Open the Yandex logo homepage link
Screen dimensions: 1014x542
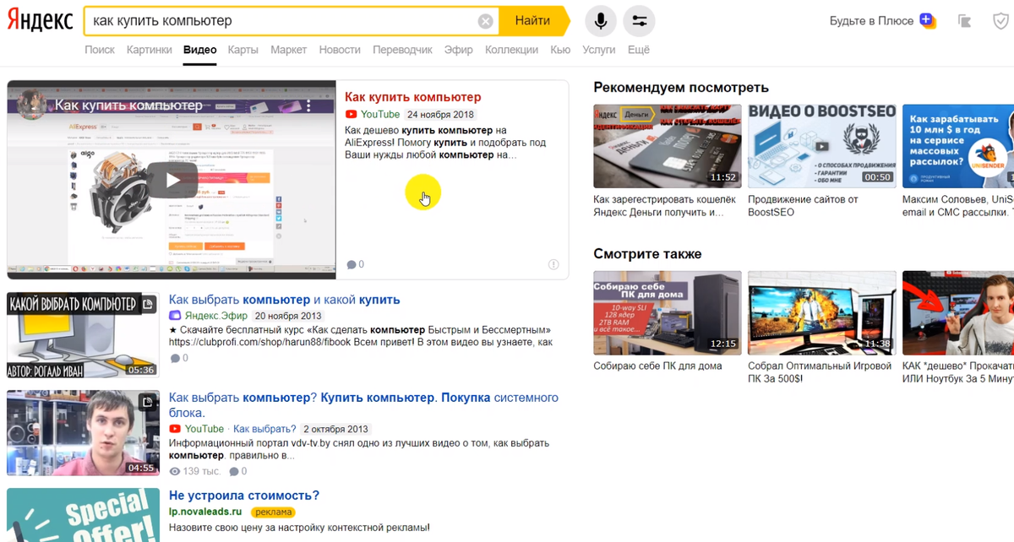pyautogui.click(x=40, y=21)
